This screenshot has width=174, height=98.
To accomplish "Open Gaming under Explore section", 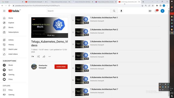I will pyautogui.click(x=11, y=95).
